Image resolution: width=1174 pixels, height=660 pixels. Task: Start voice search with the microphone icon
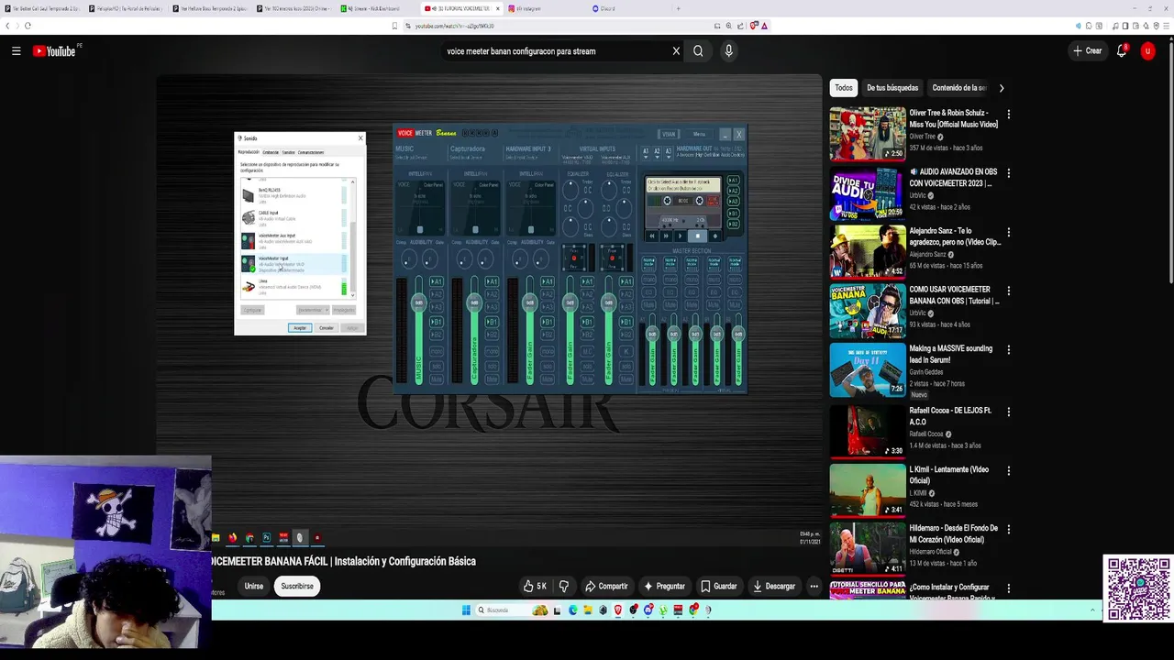click(x=728, y=51)
